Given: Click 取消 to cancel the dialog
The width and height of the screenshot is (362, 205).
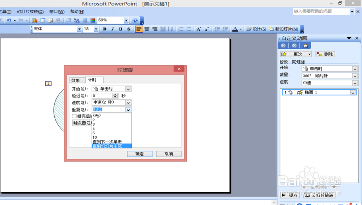Looking at the screenshot, I should (169, 154).
